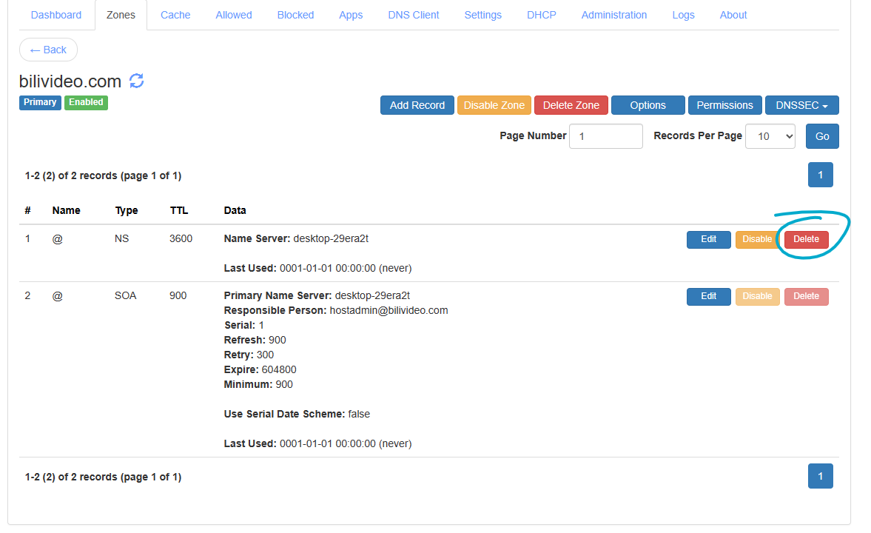Viewport: 871px width, 533px height.
Task: Refresh the bilivideo.com zone records icon
Action: 137,81
